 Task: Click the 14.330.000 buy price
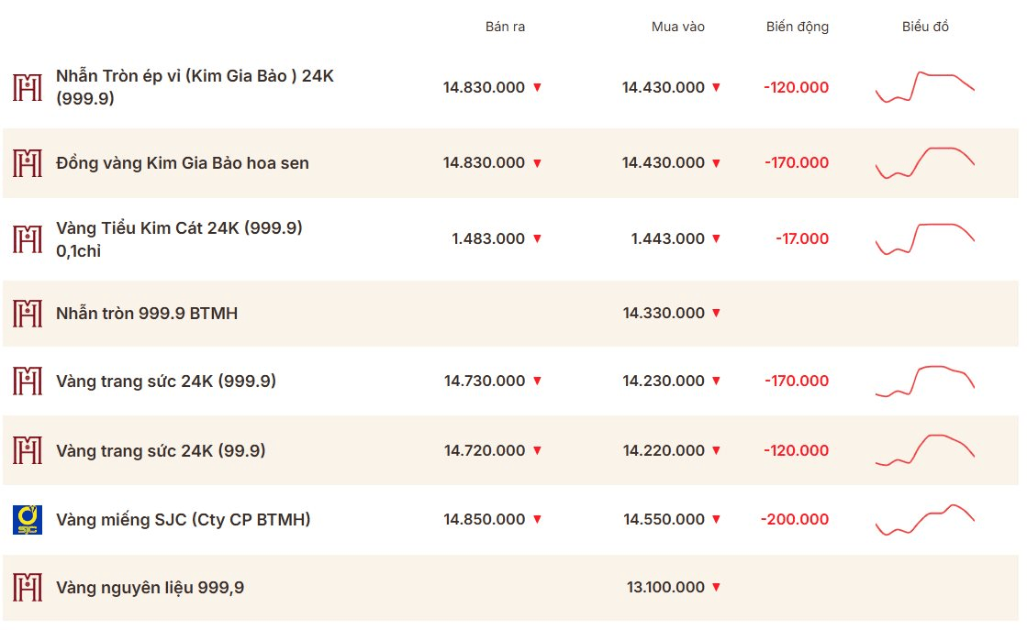pos(664,314)
